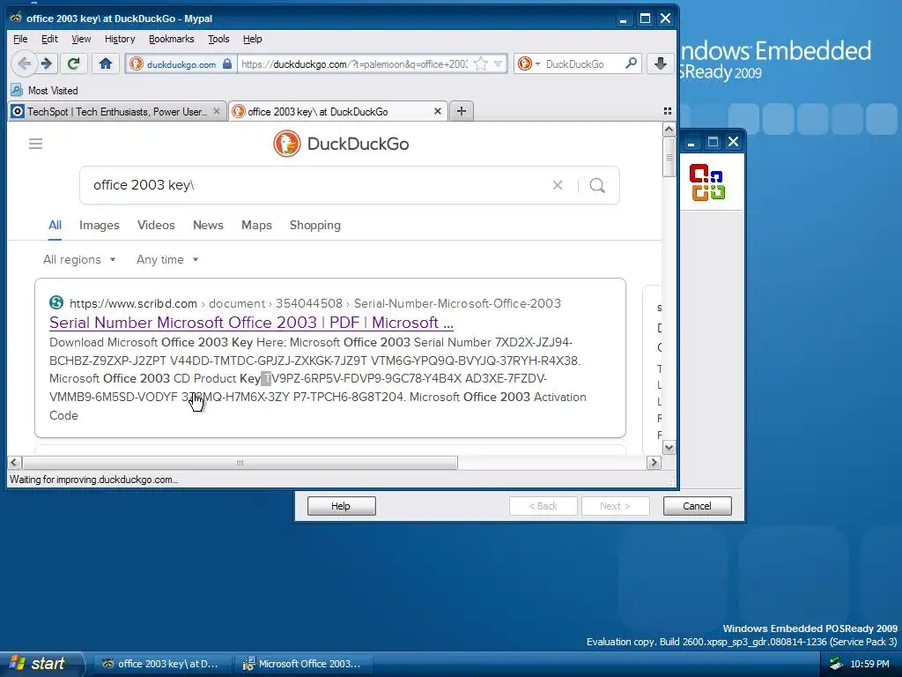902x677 pixels.
Task: Open the Downloads arrow button
Action: (661, 63)
